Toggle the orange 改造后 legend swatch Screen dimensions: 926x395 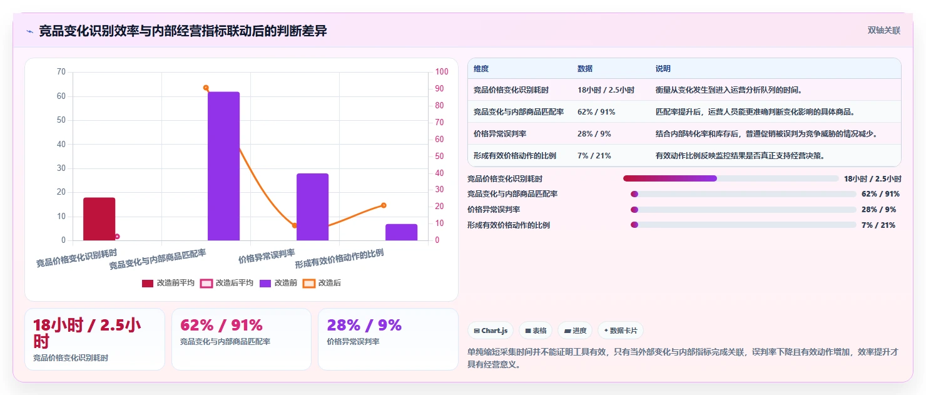point(308,283)
